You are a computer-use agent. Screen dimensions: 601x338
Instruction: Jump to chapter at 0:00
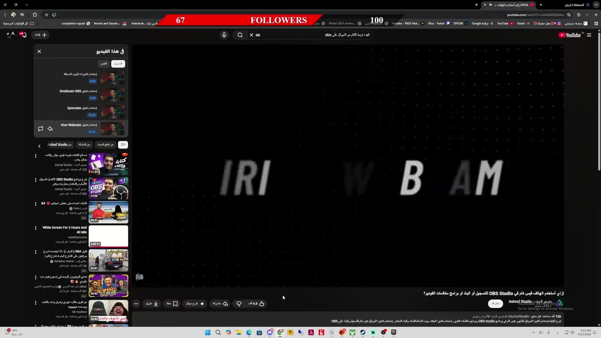coord(81,77)
